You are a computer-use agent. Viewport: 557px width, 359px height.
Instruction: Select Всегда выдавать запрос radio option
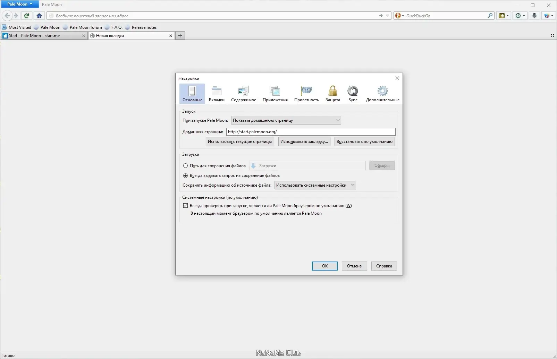[x=186, y=176]
